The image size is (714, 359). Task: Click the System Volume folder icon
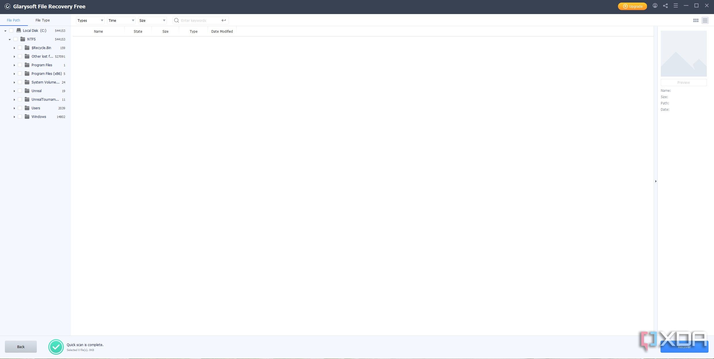coord(27,82)
